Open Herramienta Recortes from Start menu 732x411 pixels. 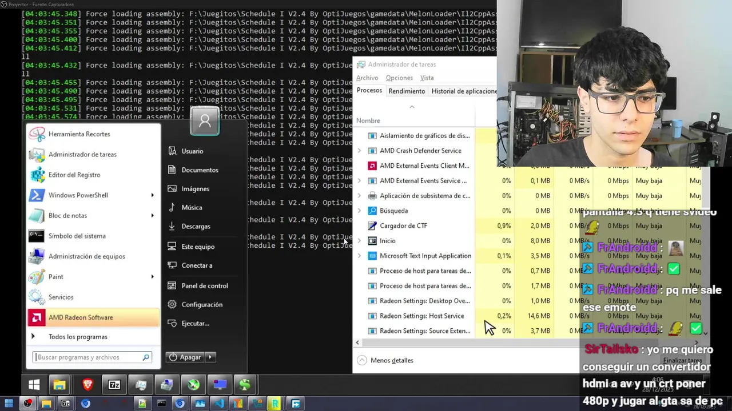[93, 134]
